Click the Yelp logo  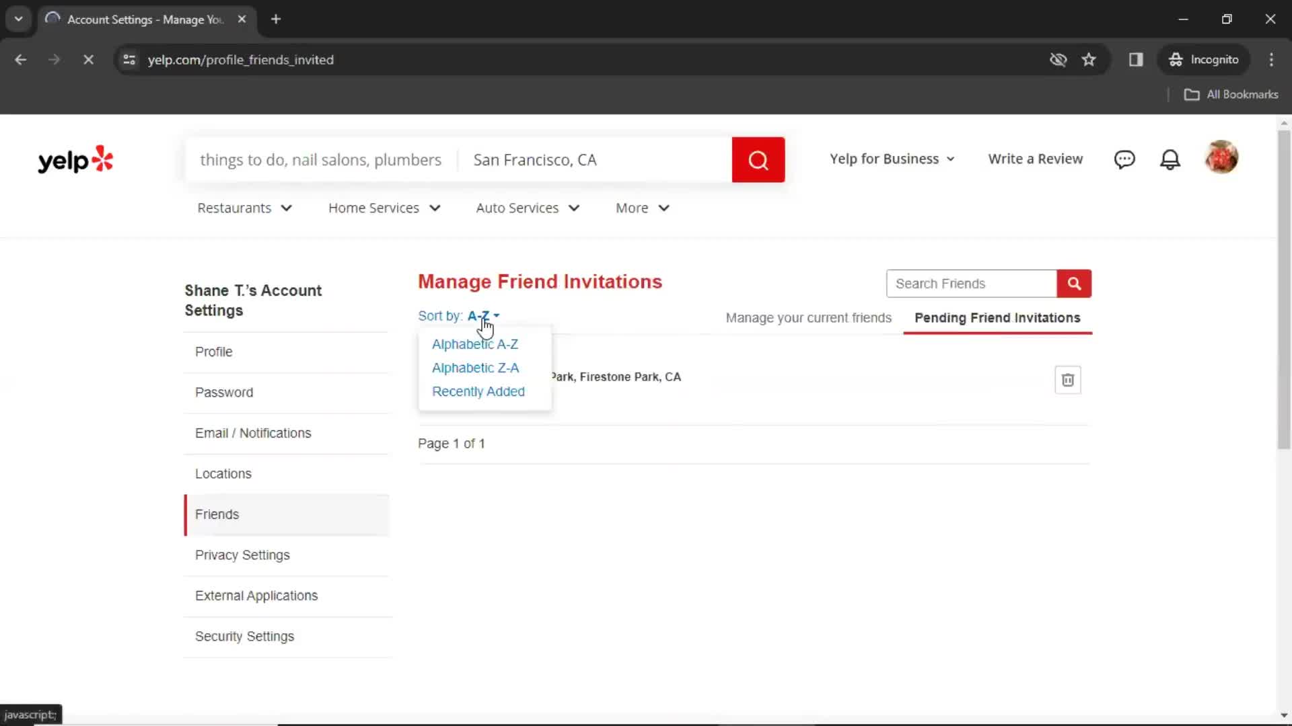pos(75,159)
